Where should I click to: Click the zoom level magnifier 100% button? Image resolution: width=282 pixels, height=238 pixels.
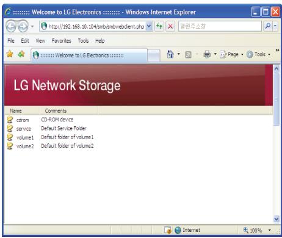253,230
